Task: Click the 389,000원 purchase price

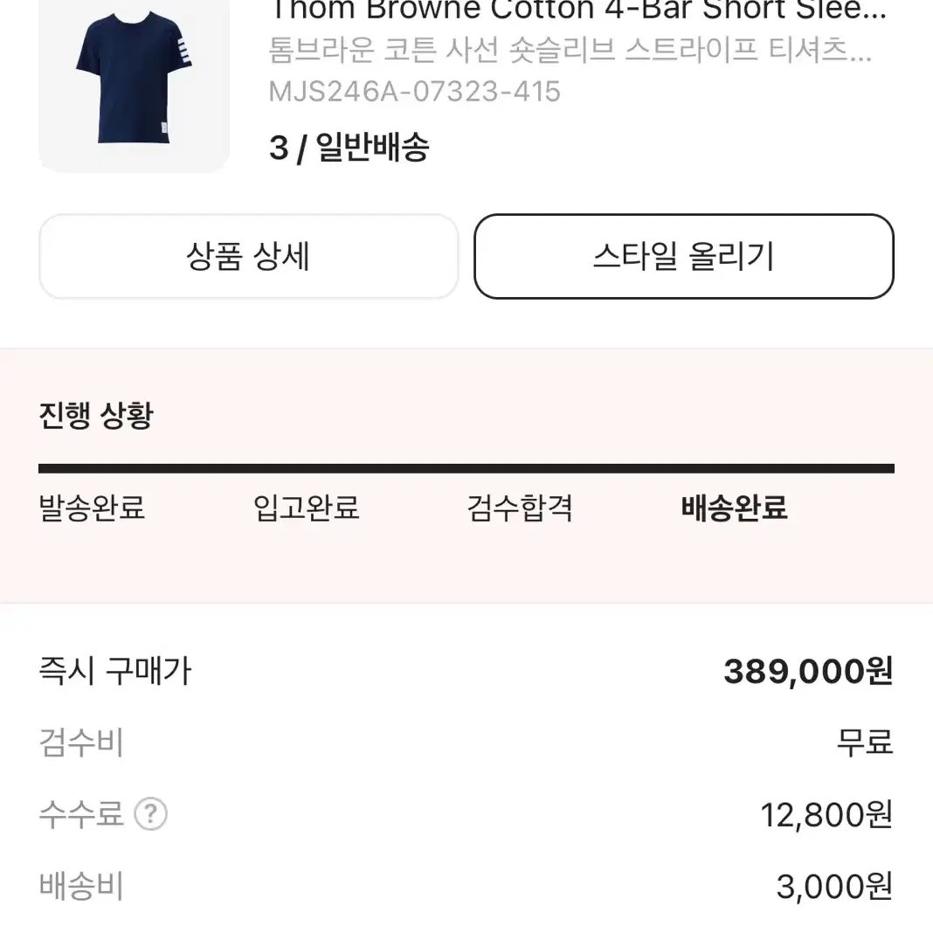Action: tap(808, 671)
